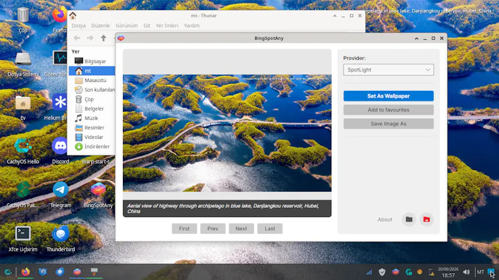The image size is (499, 280).
Task: Jump to the Last image
Action: [x=270, y=228]
